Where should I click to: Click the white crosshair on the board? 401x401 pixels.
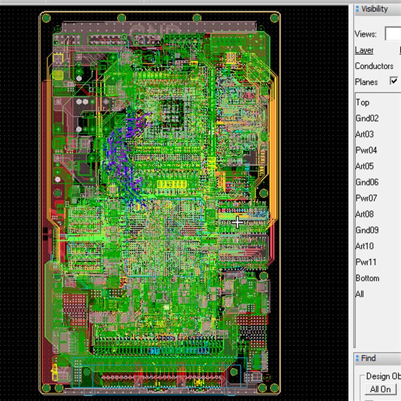[x=237, y=222]
